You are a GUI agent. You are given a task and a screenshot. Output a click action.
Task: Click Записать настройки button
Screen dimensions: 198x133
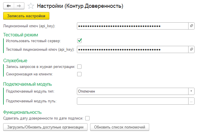click(x=26, y=16)
